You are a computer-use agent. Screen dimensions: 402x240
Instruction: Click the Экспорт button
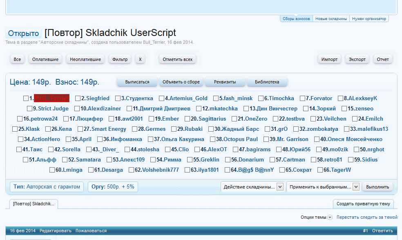click(x=357, y=59)
